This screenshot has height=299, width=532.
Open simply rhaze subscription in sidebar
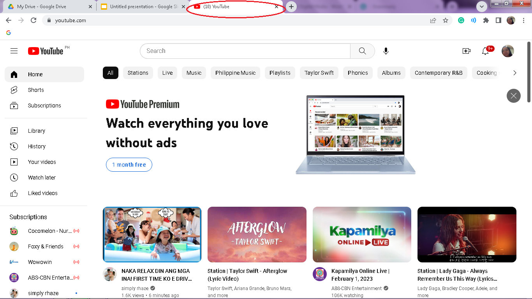pyautogui.click(x=44, y=293)
